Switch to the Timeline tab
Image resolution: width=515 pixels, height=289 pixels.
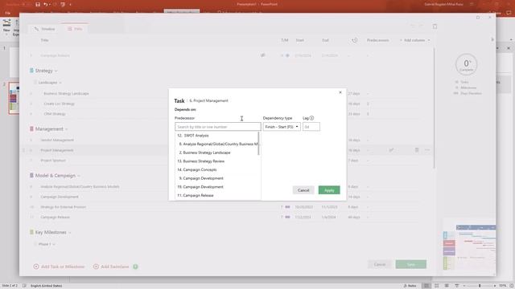44,29
